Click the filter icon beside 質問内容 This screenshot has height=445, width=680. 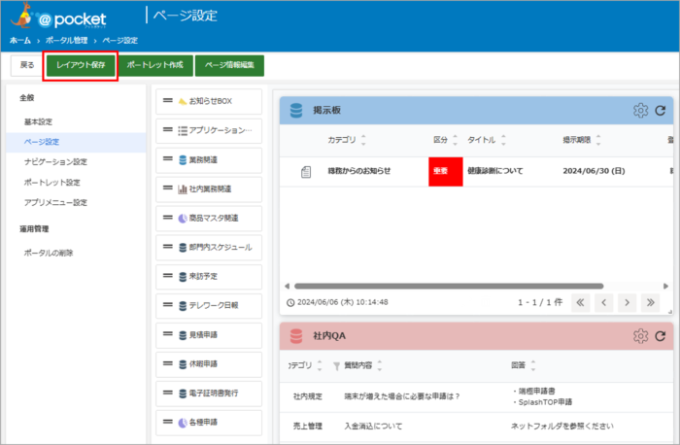[x=336, y=366]
